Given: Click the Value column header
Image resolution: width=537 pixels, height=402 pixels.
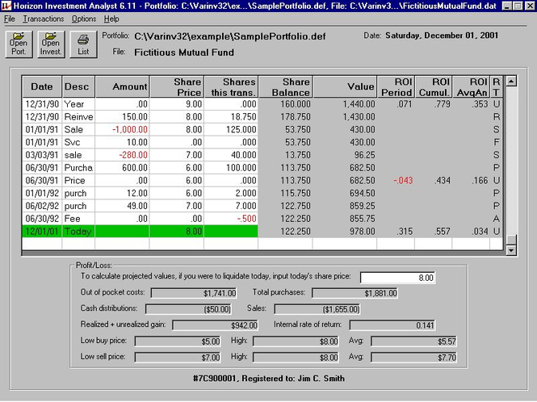Looking at the screenshot, I should click(x=345, y=87).
